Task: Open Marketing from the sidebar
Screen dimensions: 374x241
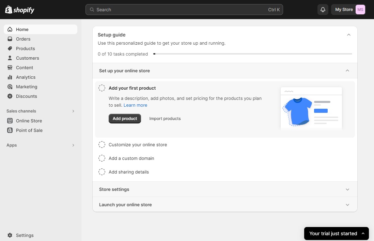Action: 27,87
